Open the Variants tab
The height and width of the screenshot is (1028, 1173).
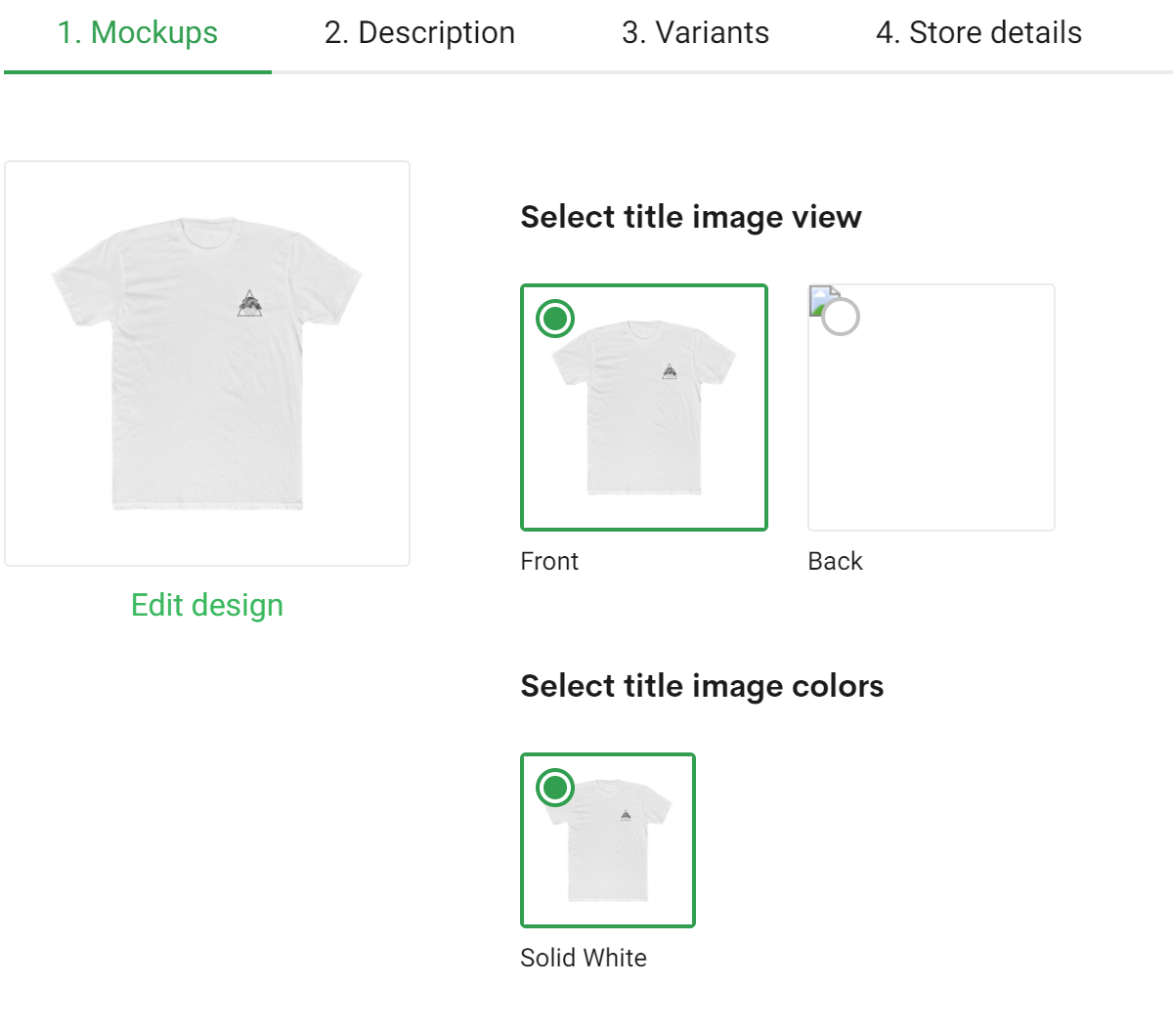click(x=695, y=33)
